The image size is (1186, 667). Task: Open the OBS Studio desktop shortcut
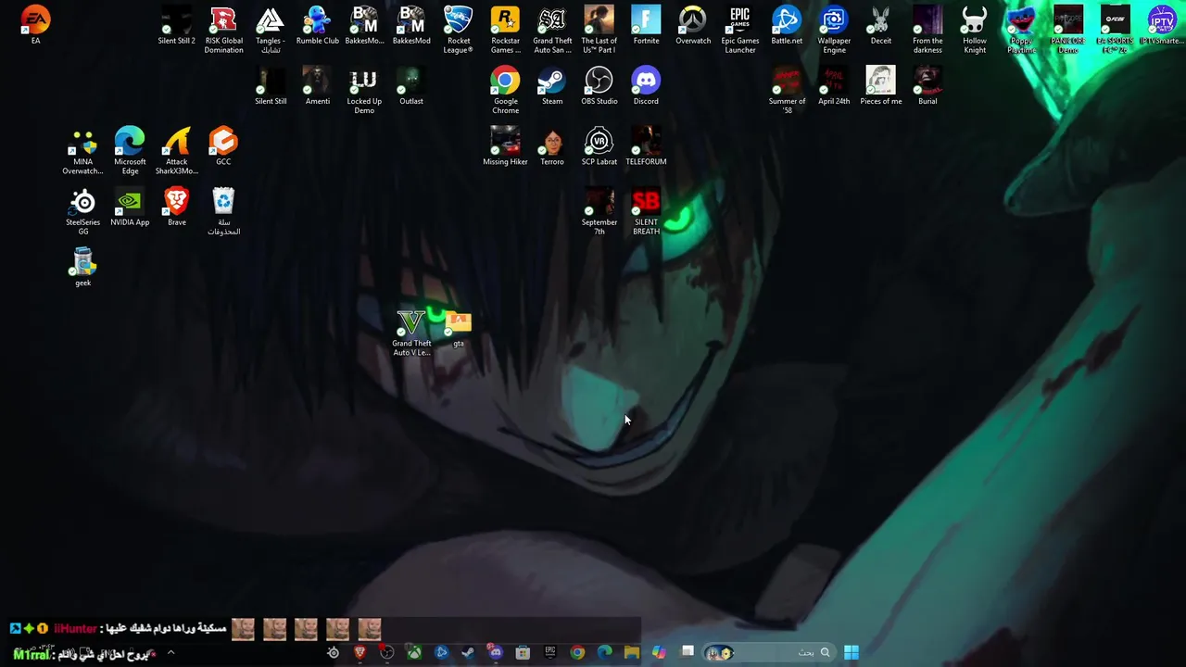599,85
